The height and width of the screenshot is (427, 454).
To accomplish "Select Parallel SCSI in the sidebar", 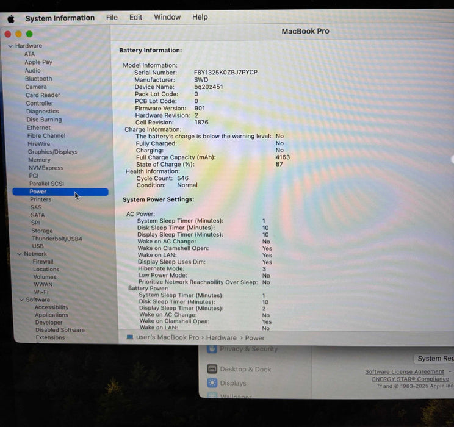I will (x=46, y=184).
